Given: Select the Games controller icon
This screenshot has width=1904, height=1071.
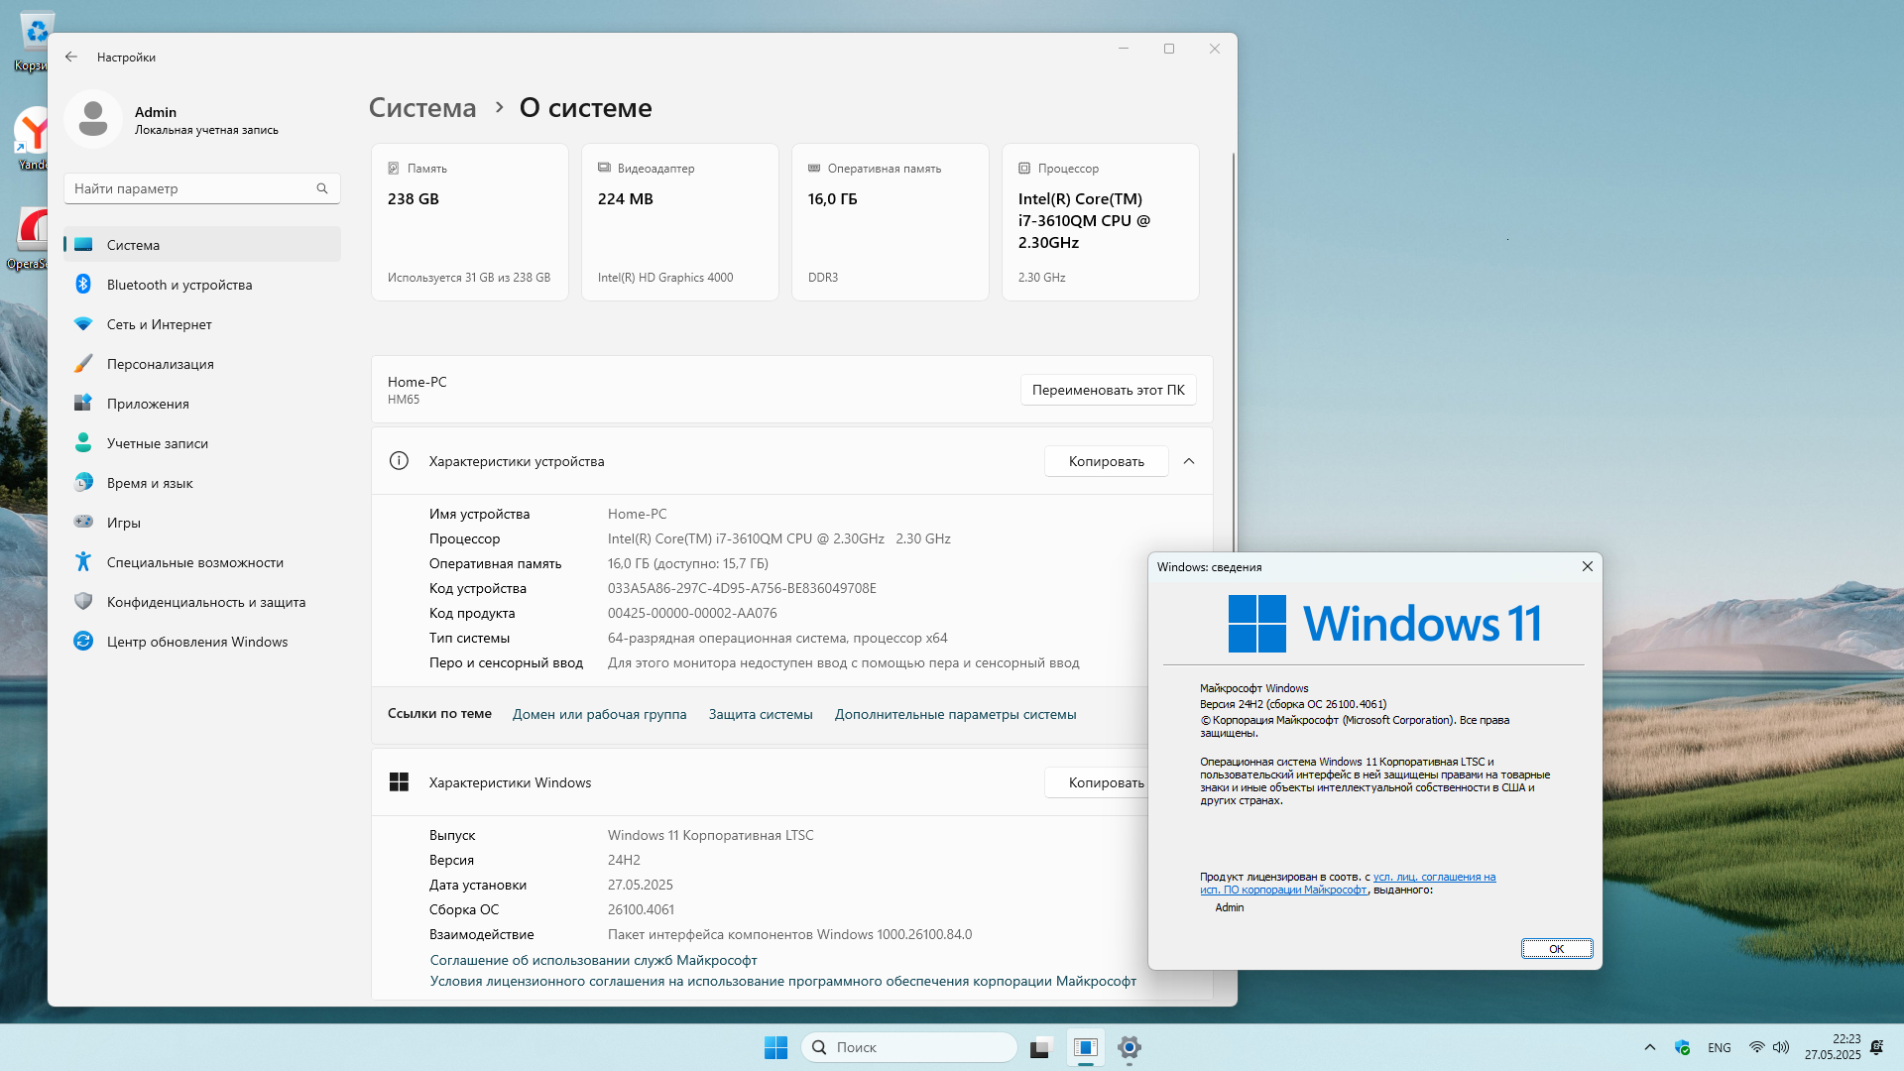Looking at the screenshot, I should 83,523.
